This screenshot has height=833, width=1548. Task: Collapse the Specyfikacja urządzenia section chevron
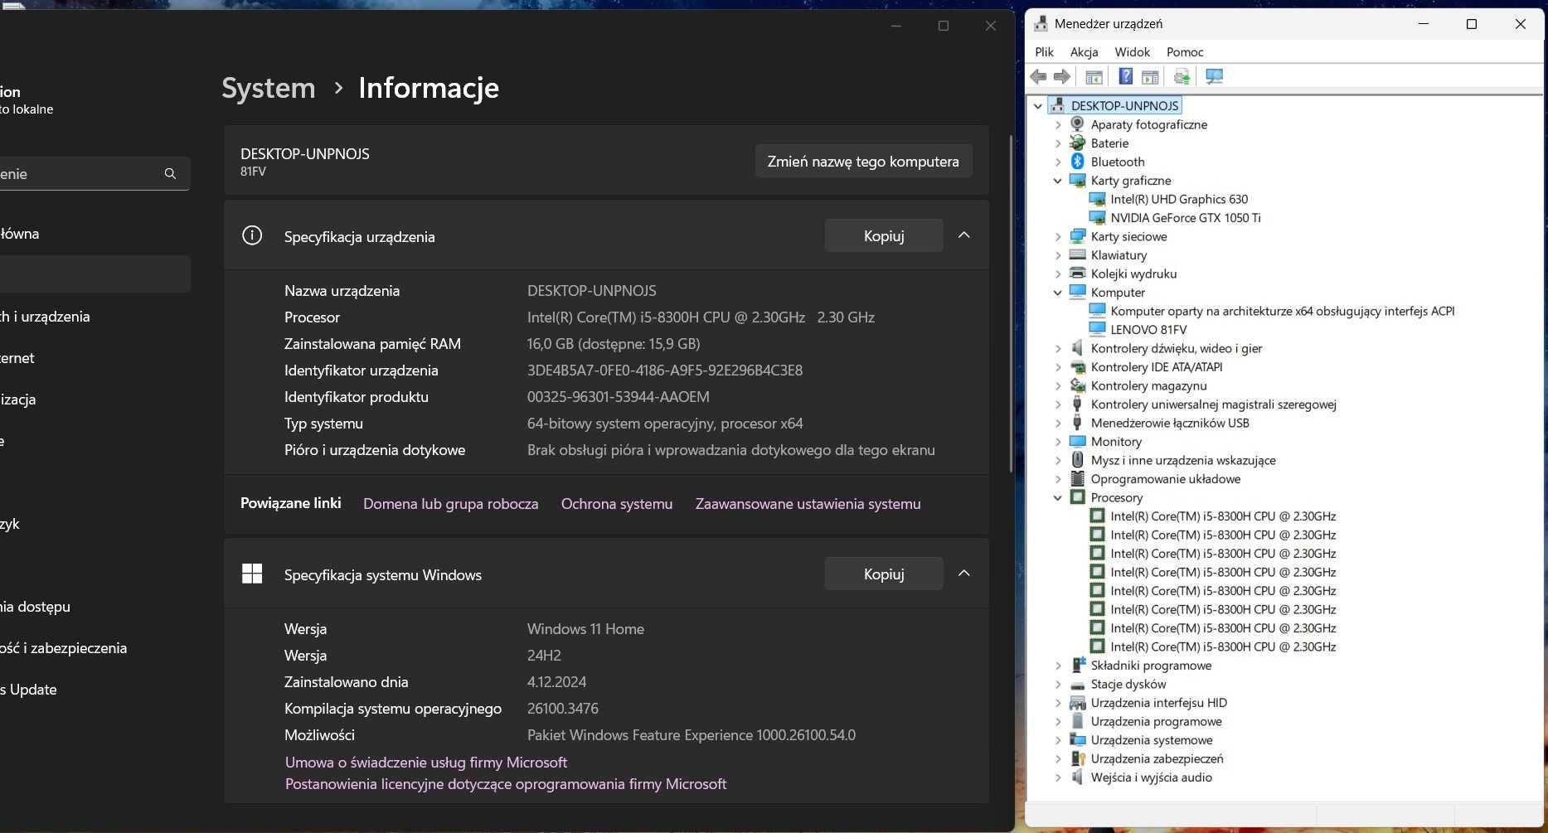tap(964, 235)
